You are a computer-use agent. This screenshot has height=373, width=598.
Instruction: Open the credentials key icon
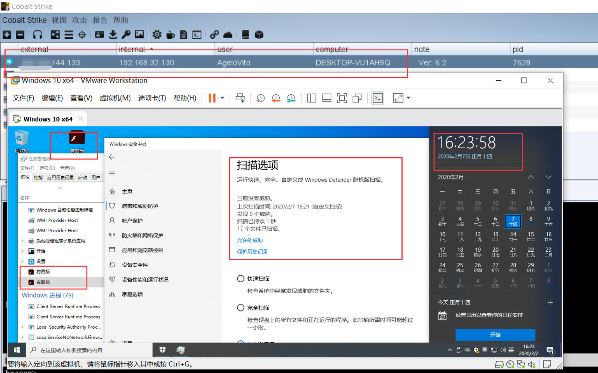point(126,35)
